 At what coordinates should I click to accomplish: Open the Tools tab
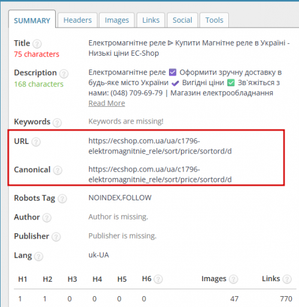pyautogui.click(x=215, y=20)
